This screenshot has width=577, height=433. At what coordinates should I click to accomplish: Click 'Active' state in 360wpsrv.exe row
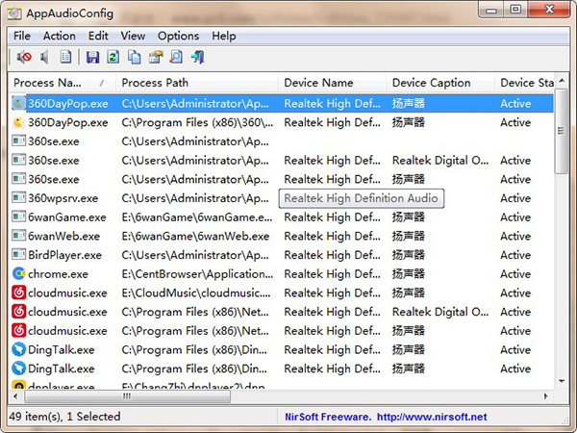(515, 198)
